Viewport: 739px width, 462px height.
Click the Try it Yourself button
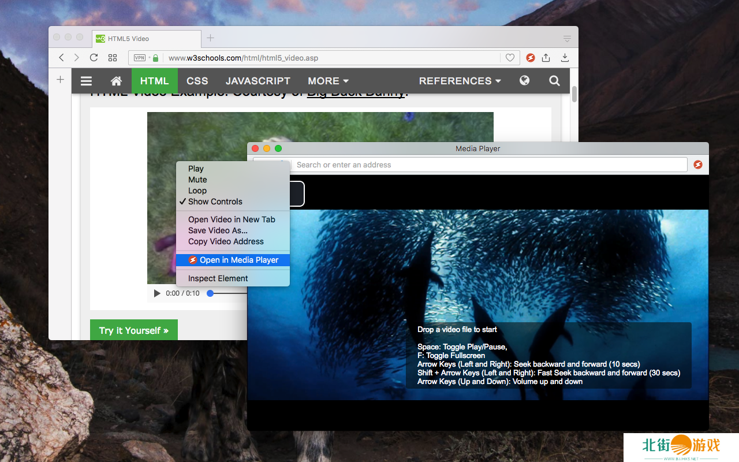(133, 330)
